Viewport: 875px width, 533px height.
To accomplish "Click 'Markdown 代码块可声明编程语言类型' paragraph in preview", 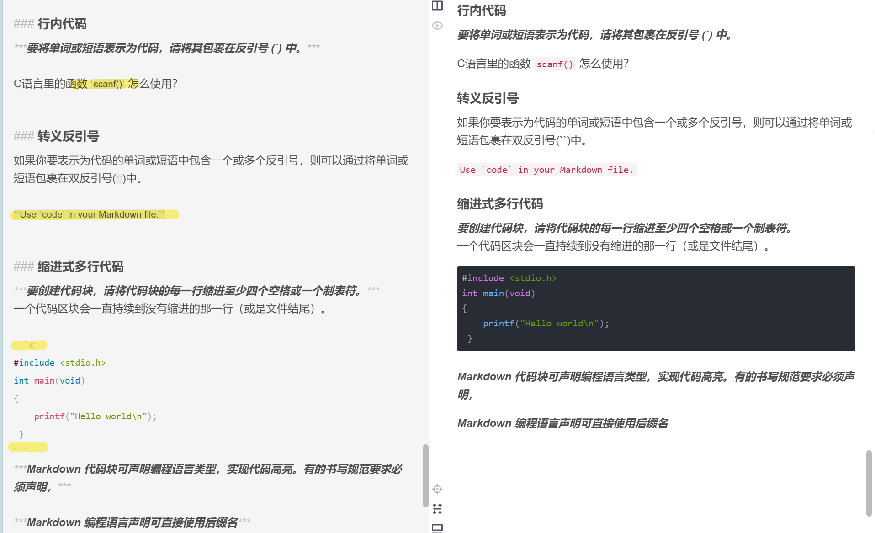I will point(656,385).
